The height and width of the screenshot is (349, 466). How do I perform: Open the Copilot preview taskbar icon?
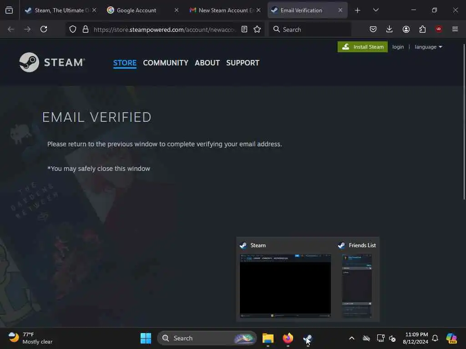451,338
